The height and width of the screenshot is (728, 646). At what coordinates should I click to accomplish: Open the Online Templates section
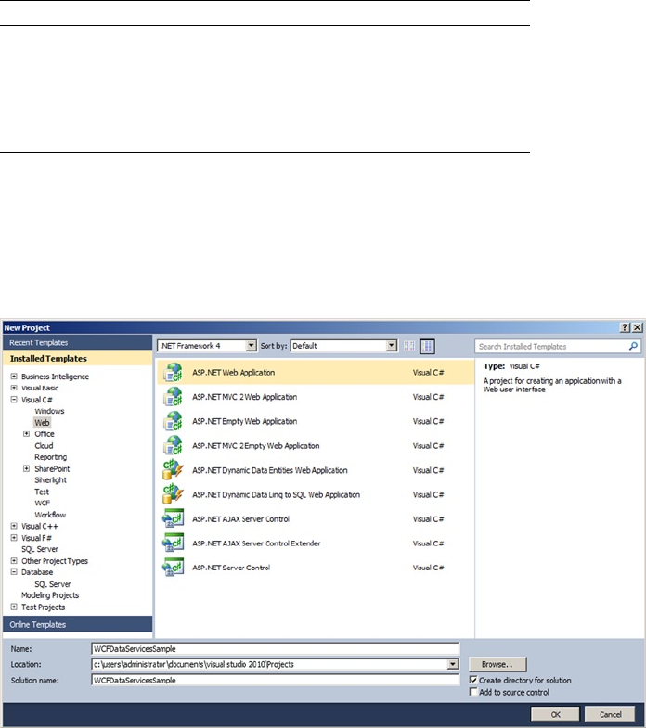(x=77, y=624)
